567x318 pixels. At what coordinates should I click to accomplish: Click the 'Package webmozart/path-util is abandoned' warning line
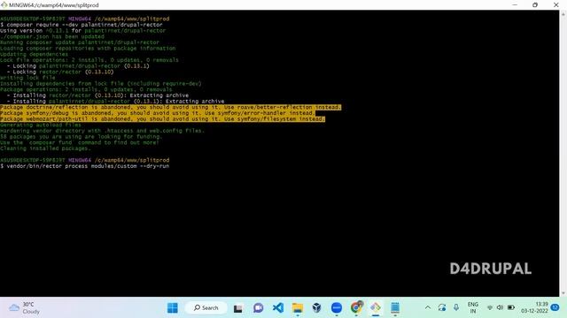(x=162, y=118)
